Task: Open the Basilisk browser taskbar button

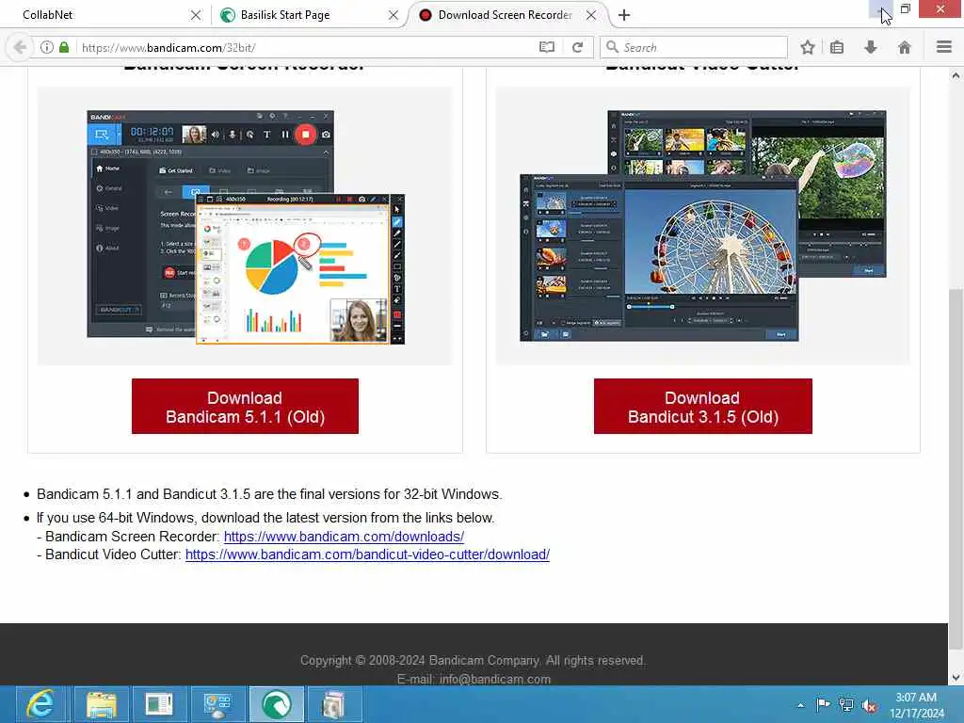Action: tap(276, 704)
